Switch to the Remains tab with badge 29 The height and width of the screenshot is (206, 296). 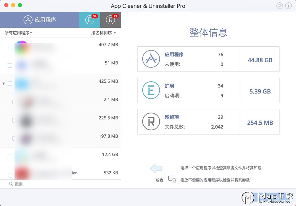pos(110,20)
